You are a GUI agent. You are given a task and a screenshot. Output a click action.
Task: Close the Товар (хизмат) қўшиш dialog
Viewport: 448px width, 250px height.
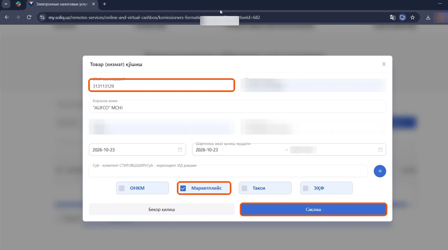pos(384,64)
